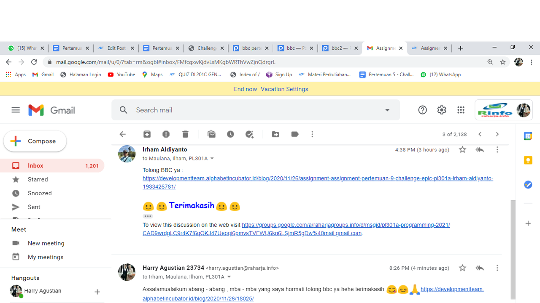This screenshot has width=540, height=303.
Task: Open the Inbox folder
Action: click(x=52, y=166)
